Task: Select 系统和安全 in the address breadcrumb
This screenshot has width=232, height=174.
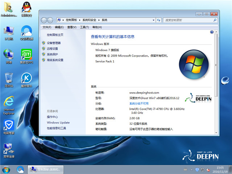Action: point(89,20)
